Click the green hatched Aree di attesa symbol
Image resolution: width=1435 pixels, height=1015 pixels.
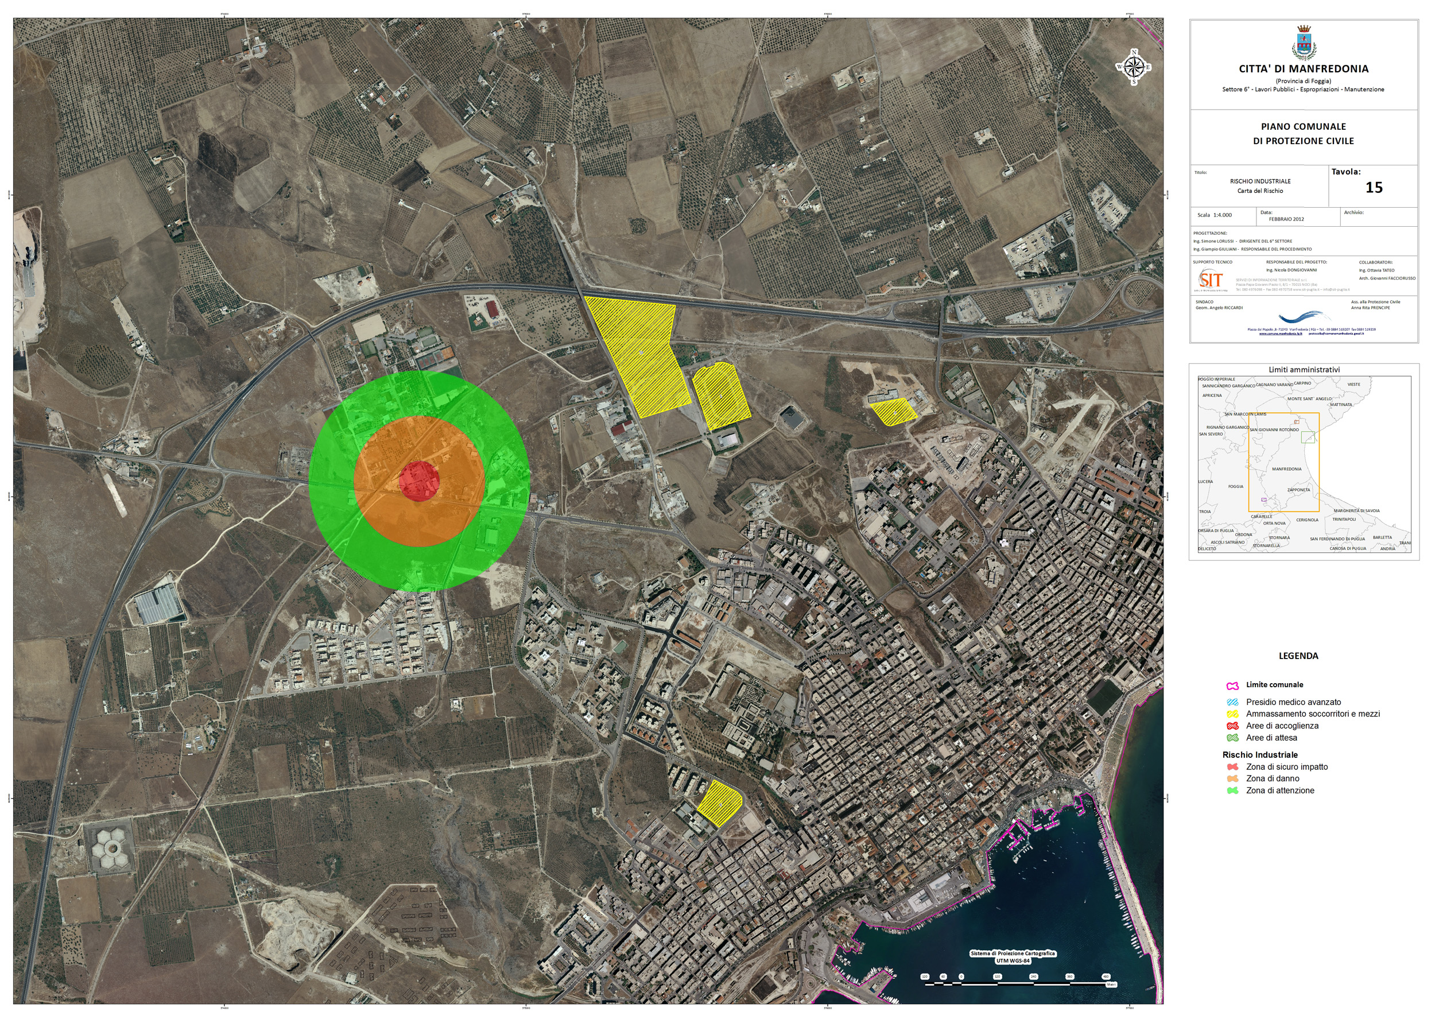(x=1232, y=738)
